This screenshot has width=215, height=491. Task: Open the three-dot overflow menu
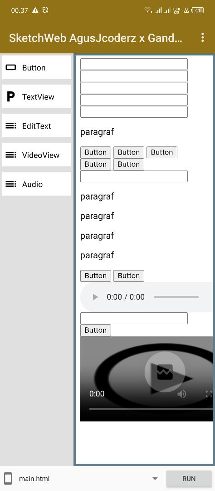pos(202,38)
